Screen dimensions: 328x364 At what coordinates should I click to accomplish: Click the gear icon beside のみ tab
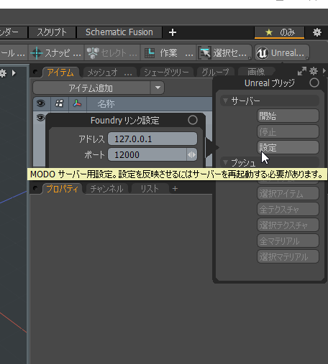coord(317,32)
